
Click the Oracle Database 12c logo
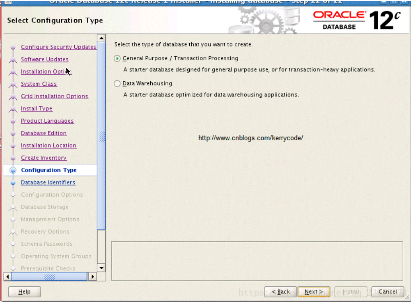pyautogui.click(x=357, y=20)
